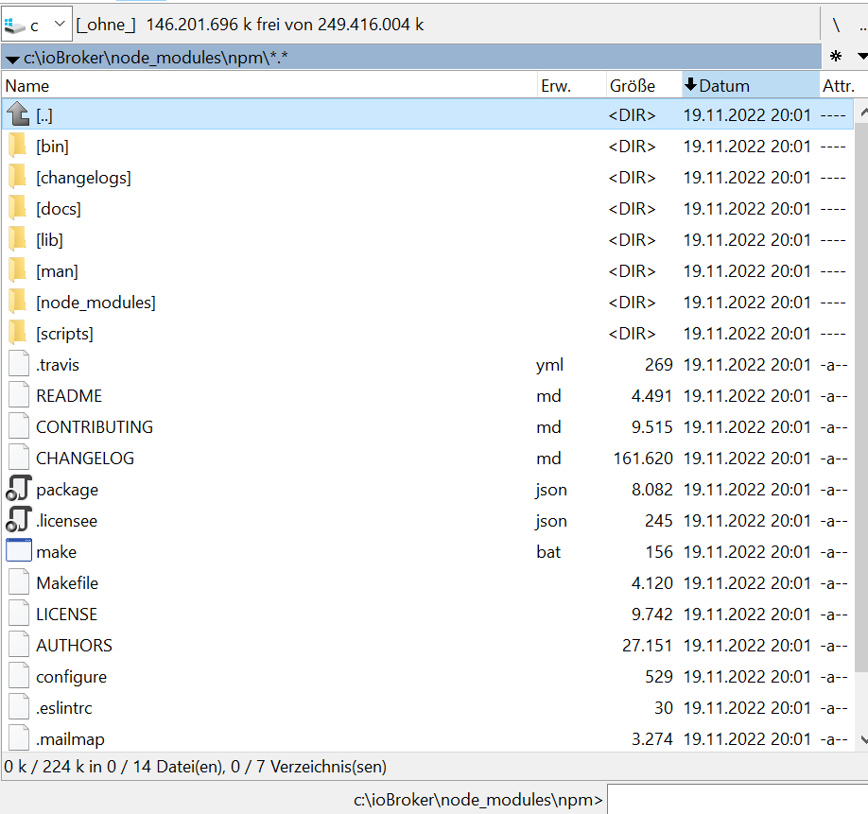Click the .mailmap file icon

click(19, 738)
